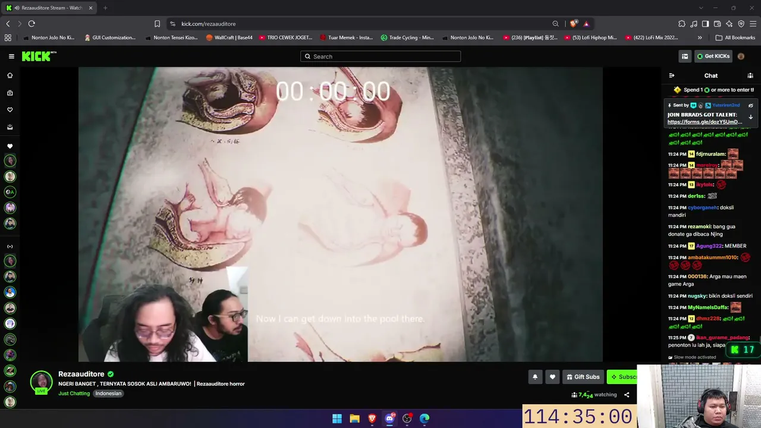Open the browser Extensions puzzle icon
Screen dimensions: 761x428
pyautogui.click(x=682, y=24)
